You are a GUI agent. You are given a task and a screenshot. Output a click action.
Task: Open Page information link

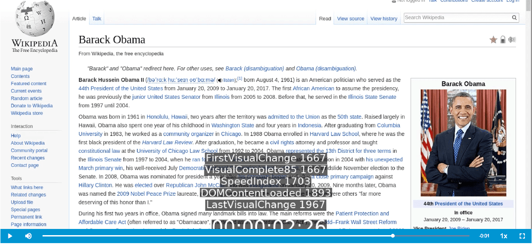[x=29, y=225]
